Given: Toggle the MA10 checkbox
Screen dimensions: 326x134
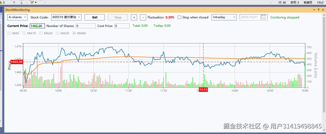Looking at the screenshot, I should (x=24, y=33).
